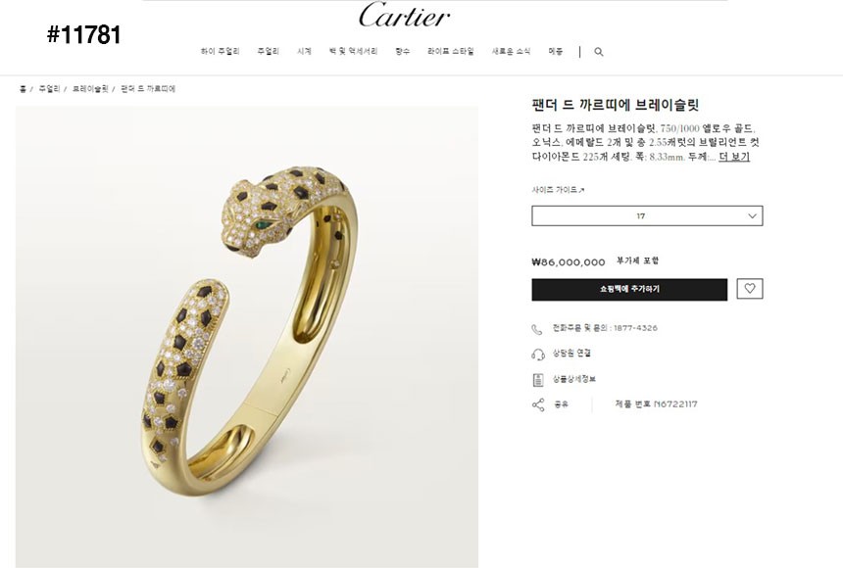Open the size 17 dropdown
Screen dimensions: 843x568
coord(647,216)
